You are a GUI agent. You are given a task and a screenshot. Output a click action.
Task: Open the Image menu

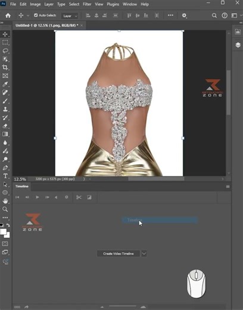click(35, 4)
